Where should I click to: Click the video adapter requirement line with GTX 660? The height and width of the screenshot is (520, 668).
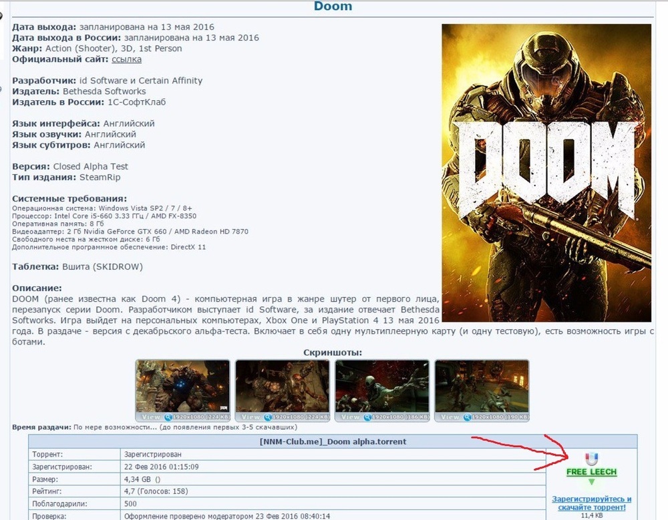pos(130,231)
